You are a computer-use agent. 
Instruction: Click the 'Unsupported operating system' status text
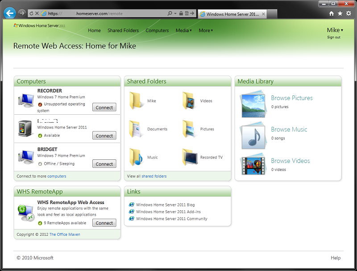(x=61, y=107)
